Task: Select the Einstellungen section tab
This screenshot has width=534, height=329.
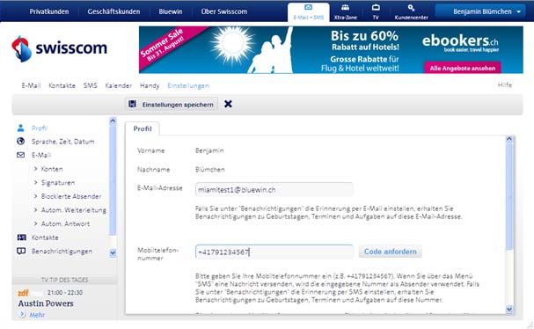Action: click(188, 86)
